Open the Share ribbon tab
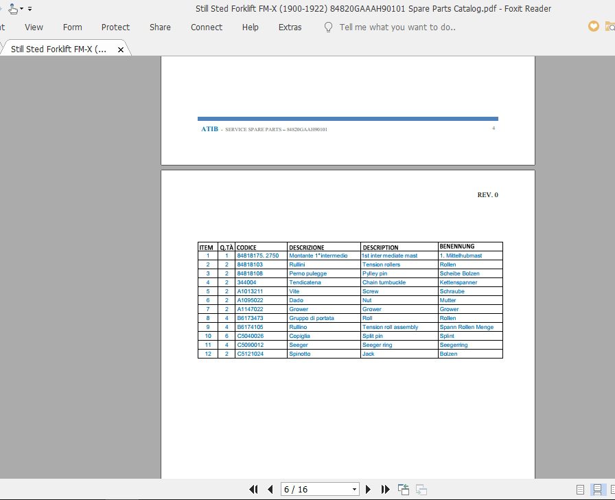 pos(160,27)
